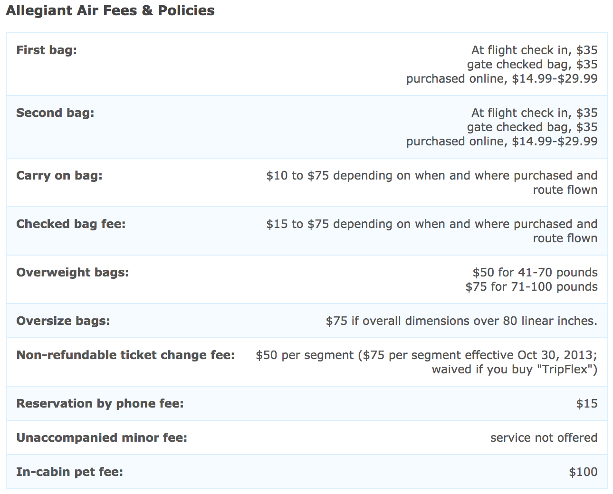Click 'At flight check in, $35' under Second bag
The height and width of the screenshot is (494, 613).
[x=535, y=113]
